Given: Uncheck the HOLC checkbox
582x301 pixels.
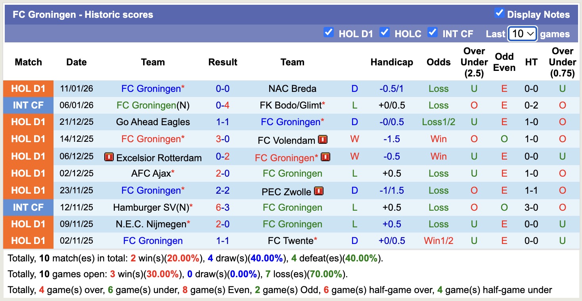Looking at the screenshot, I should coord(385,33).
